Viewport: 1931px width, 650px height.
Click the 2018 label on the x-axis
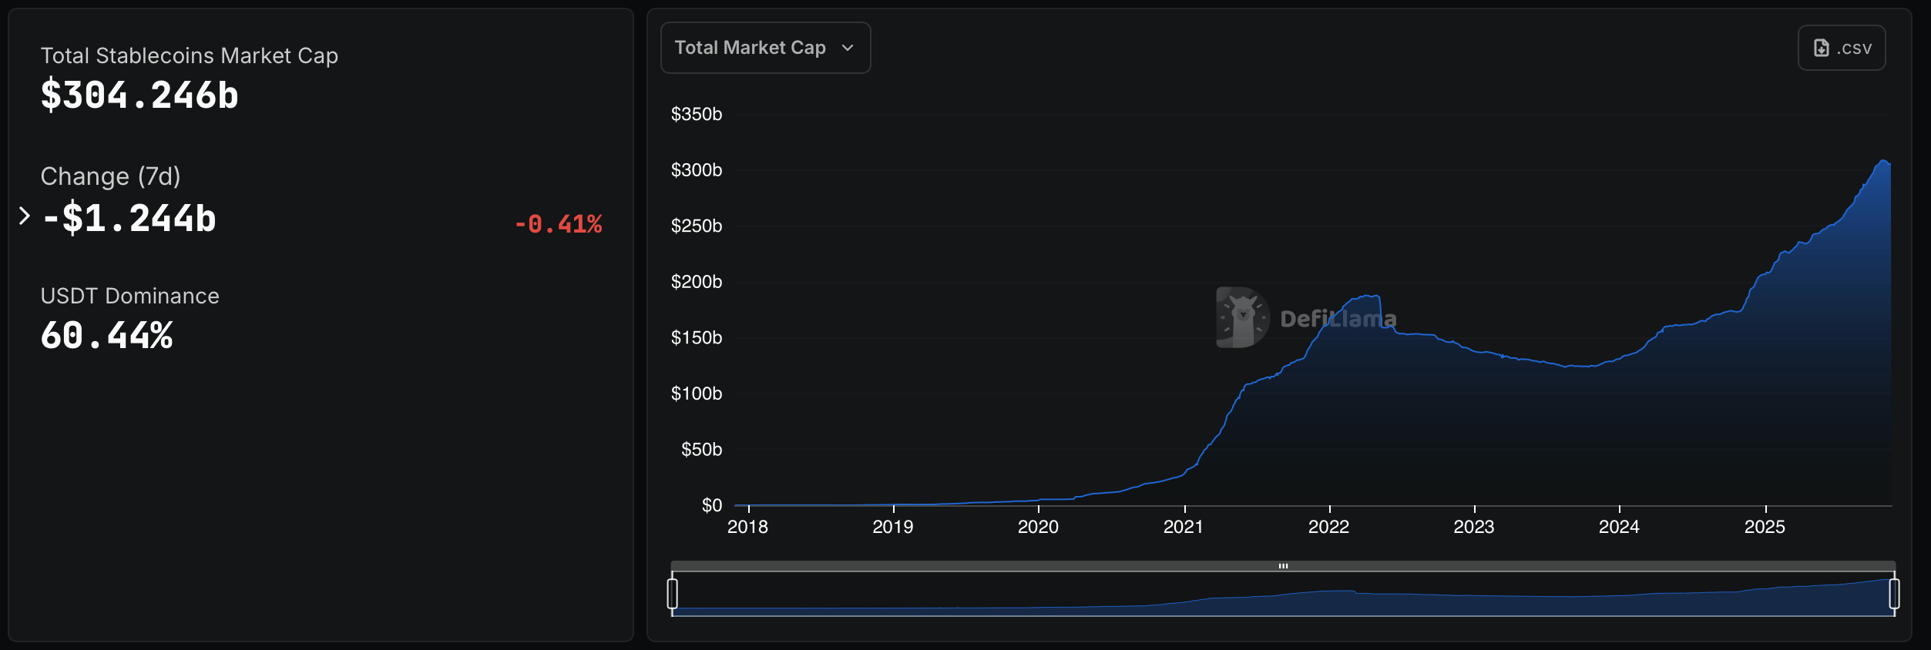click(x=747, y=527)
